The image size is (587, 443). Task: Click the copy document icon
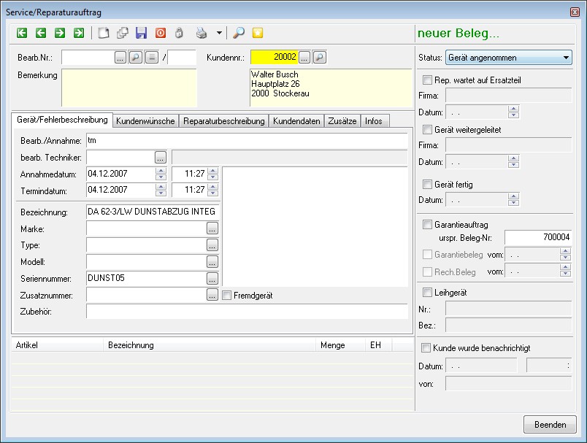123,33
